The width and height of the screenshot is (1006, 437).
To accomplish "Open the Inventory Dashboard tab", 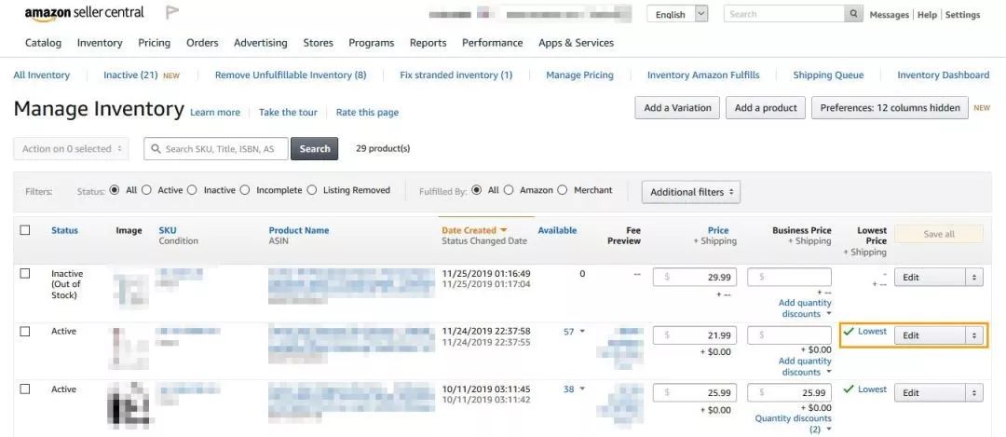I will pyautogui.click(x=943, y=75).
